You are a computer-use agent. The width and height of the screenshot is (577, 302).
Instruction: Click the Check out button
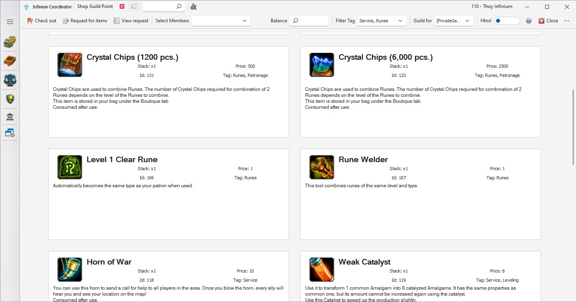[x=41, y=21]
